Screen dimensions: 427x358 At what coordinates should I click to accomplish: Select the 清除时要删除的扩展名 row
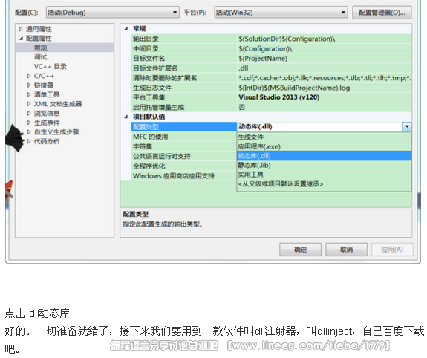pos(271,78)
